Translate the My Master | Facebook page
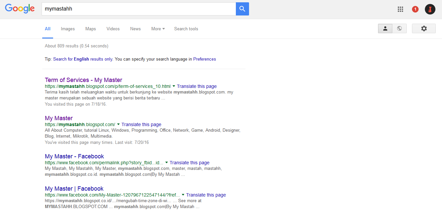Screen dimensions: 442x213 [x=206, y=195]
